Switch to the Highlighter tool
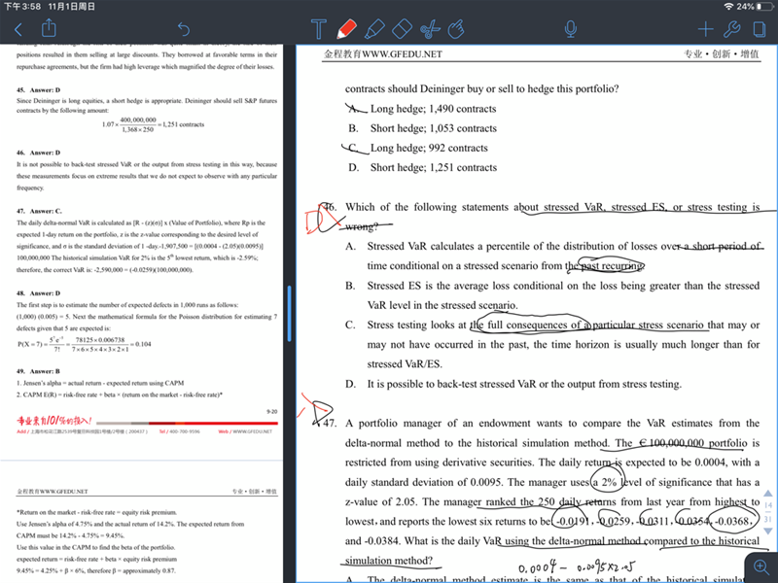The image size is (778, 583). click(x=374, y=29)
